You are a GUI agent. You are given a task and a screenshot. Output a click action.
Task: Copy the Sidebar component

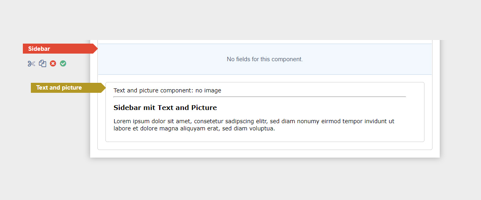pyautogui.click(x=42, y=64)
